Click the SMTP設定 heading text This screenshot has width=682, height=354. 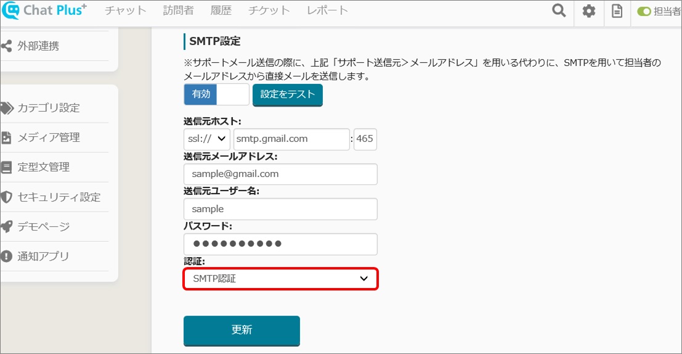[x=215, y=41]
